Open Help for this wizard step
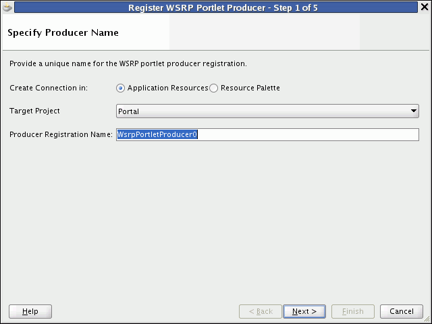The width and height of the screenshot is (432, 324). click(30, 311)
